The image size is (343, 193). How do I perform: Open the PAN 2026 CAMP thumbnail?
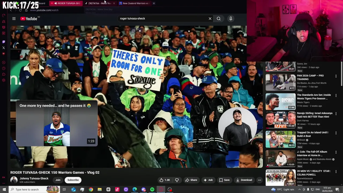click(281, 82)
